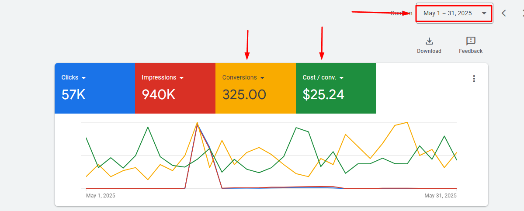Open the three-dot more options menu
This screenshot has width=524, height=211.
coord(474,79)
